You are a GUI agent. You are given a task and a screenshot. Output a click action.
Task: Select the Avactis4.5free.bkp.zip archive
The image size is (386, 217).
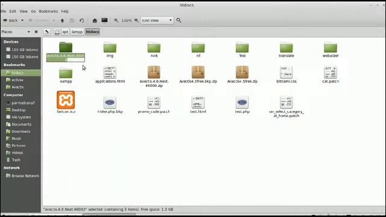[x=198, y=75]
